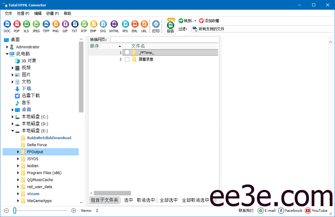
Task: Collapse the 本地磁盘 (E:) node
Action: (12, 131)
